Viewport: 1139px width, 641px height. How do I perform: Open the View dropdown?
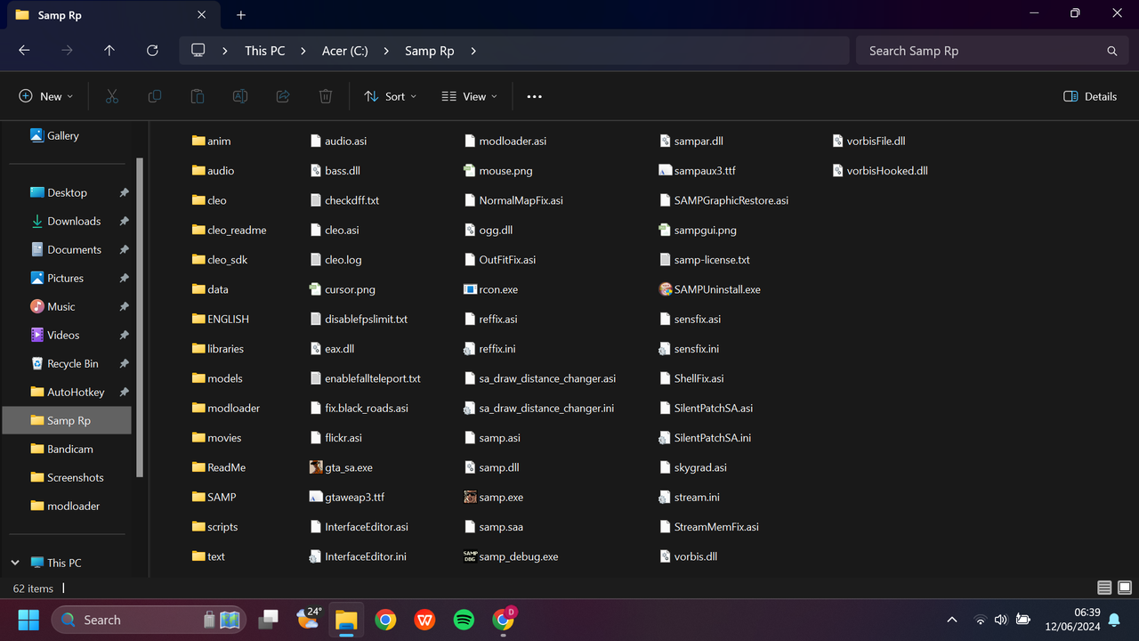[470, 96]
